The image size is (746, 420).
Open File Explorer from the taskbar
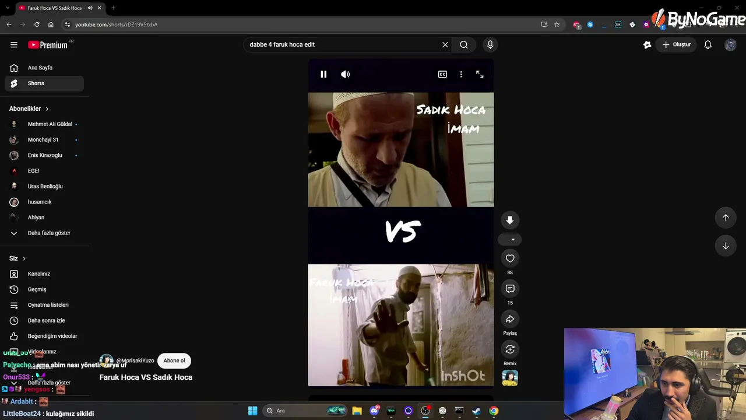(357, 411)
